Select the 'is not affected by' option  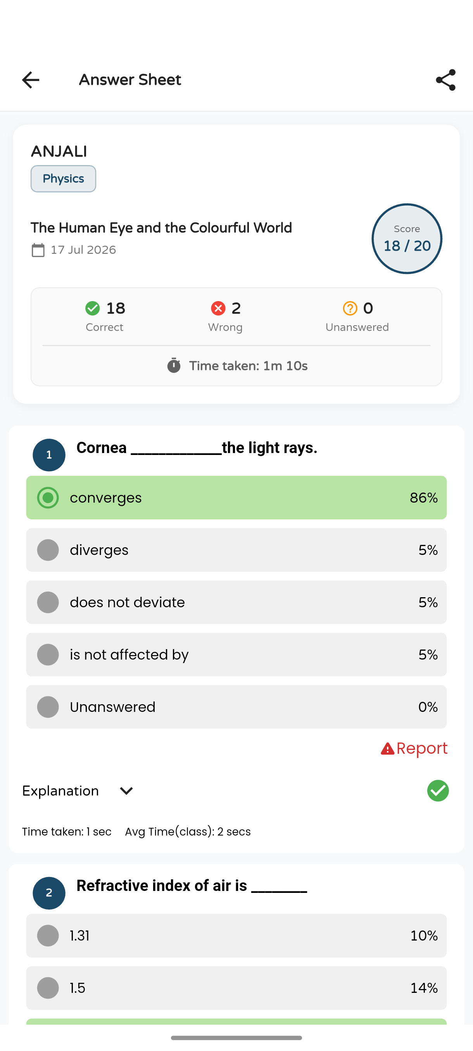click(x=236, y=655)
